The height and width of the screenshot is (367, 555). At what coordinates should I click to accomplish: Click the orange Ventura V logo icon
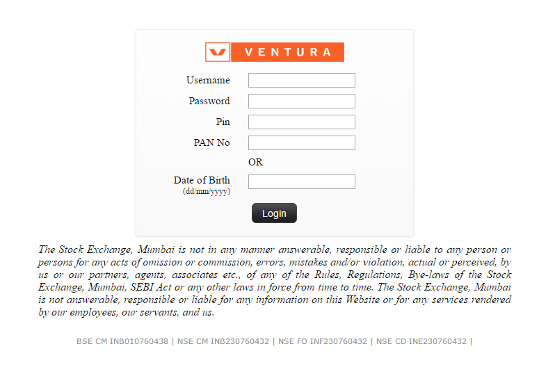[218, 52]
